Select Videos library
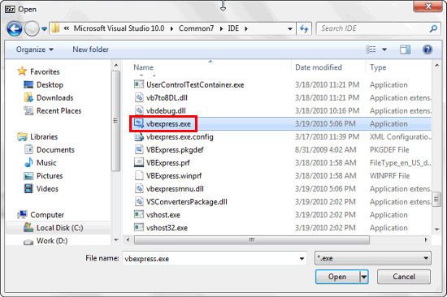Viewport: 447px width, 297px height. coord(41,189)
